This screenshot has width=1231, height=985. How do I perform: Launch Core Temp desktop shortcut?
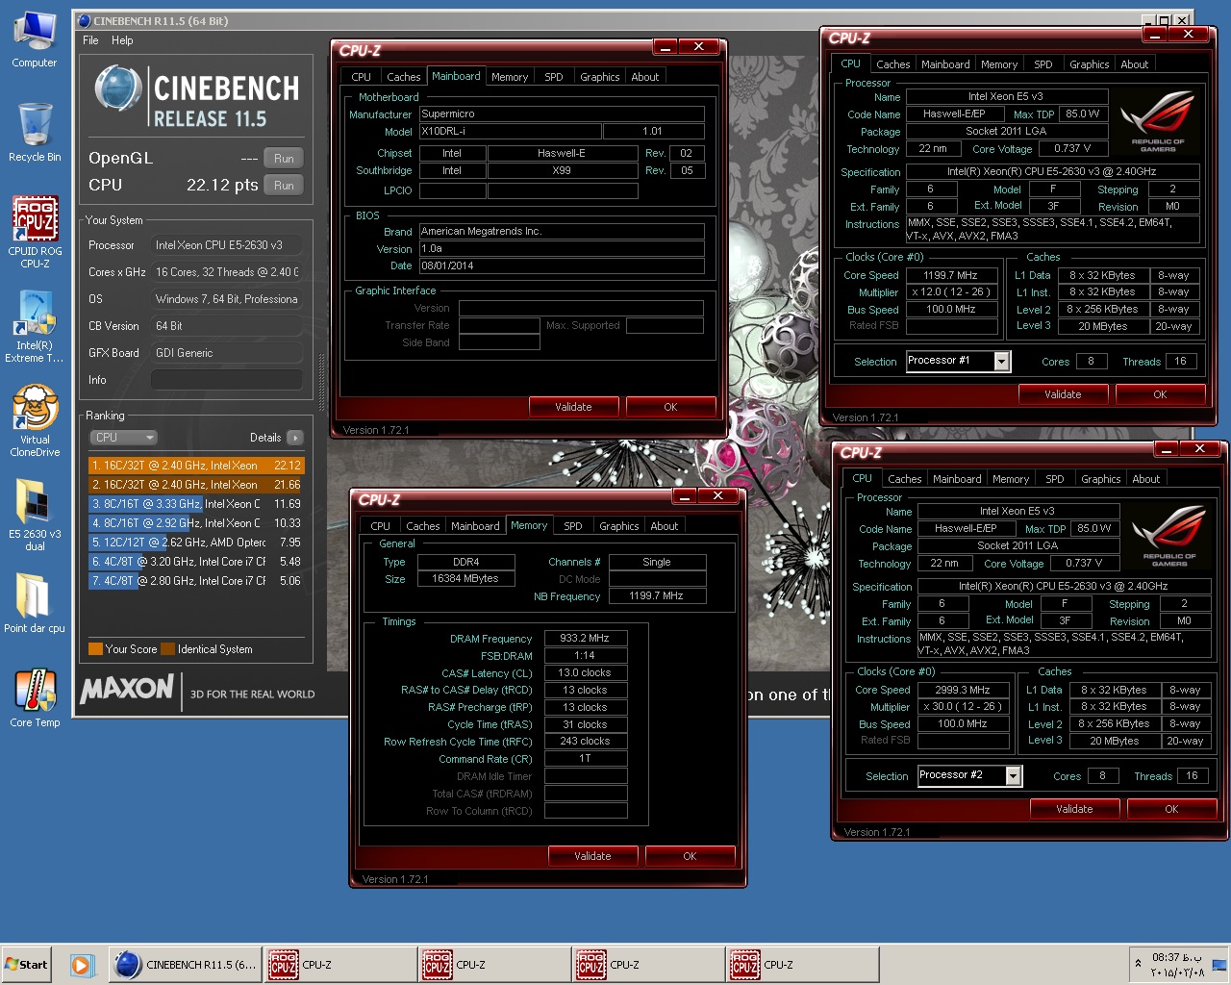35,698
